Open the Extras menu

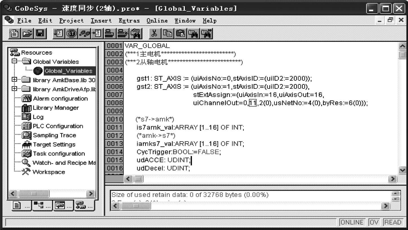[129, 21]
